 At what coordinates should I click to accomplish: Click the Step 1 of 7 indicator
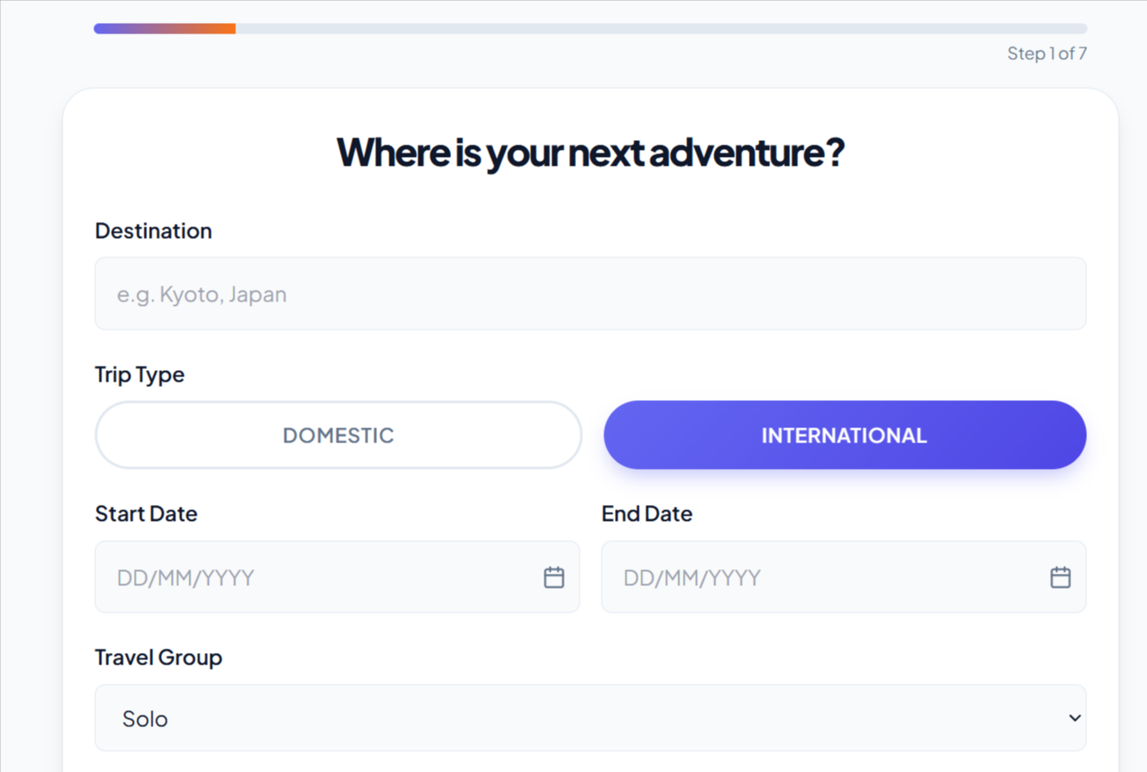1047,54
